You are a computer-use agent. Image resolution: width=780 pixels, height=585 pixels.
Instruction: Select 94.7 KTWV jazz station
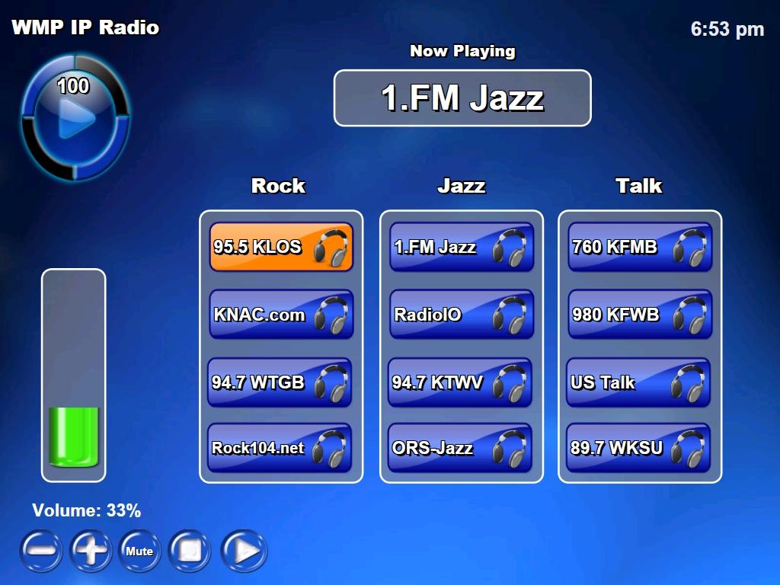pyautogui.click(x=460, y=382)
